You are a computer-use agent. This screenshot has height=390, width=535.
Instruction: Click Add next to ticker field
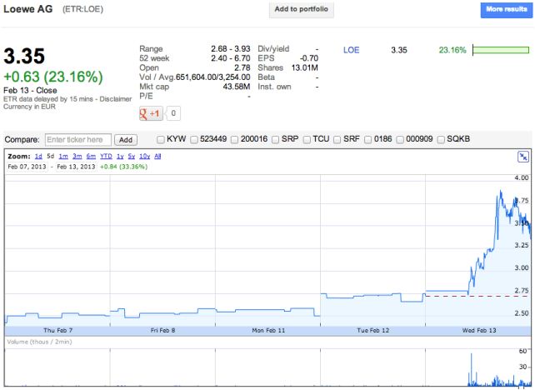[125, 139]
